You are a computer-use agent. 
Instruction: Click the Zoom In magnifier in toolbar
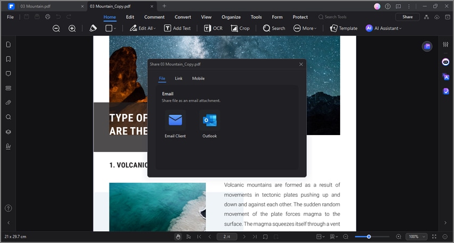(x=72, y=28)
